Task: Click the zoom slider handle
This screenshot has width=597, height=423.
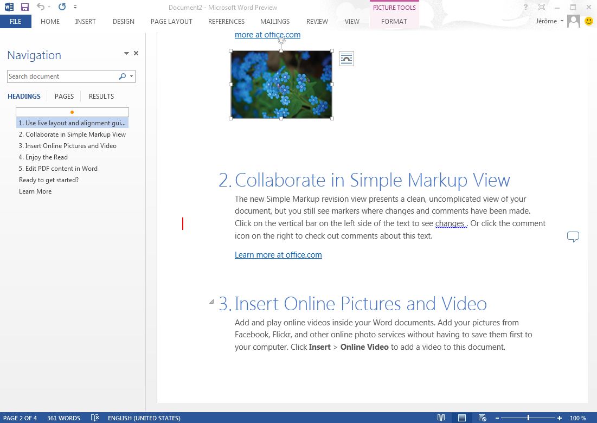Action: tap(529, 418)
